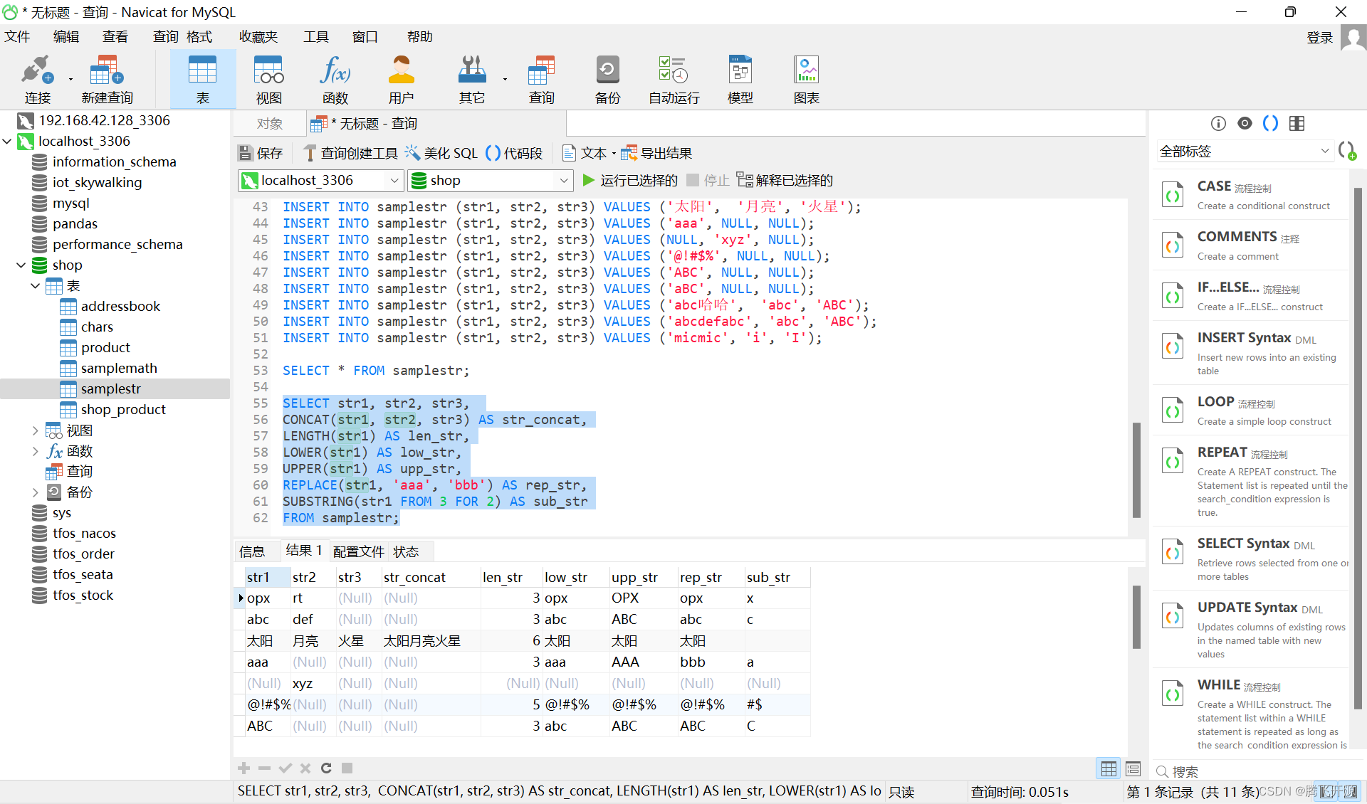The image size is (1367, 804).
Task: Open the 文件 menu
Action: tap(17, 37)
